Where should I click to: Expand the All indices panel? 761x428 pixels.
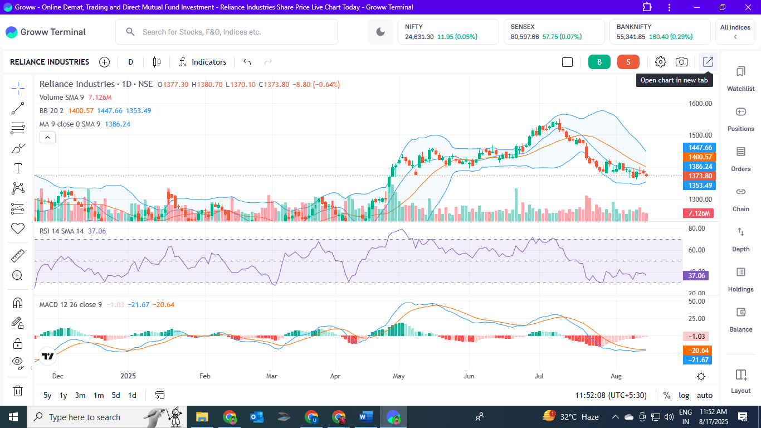[735, 32]
